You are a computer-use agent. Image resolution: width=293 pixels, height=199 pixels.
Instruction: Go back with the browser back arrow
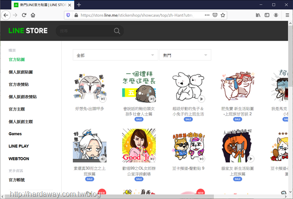(6, 15)
